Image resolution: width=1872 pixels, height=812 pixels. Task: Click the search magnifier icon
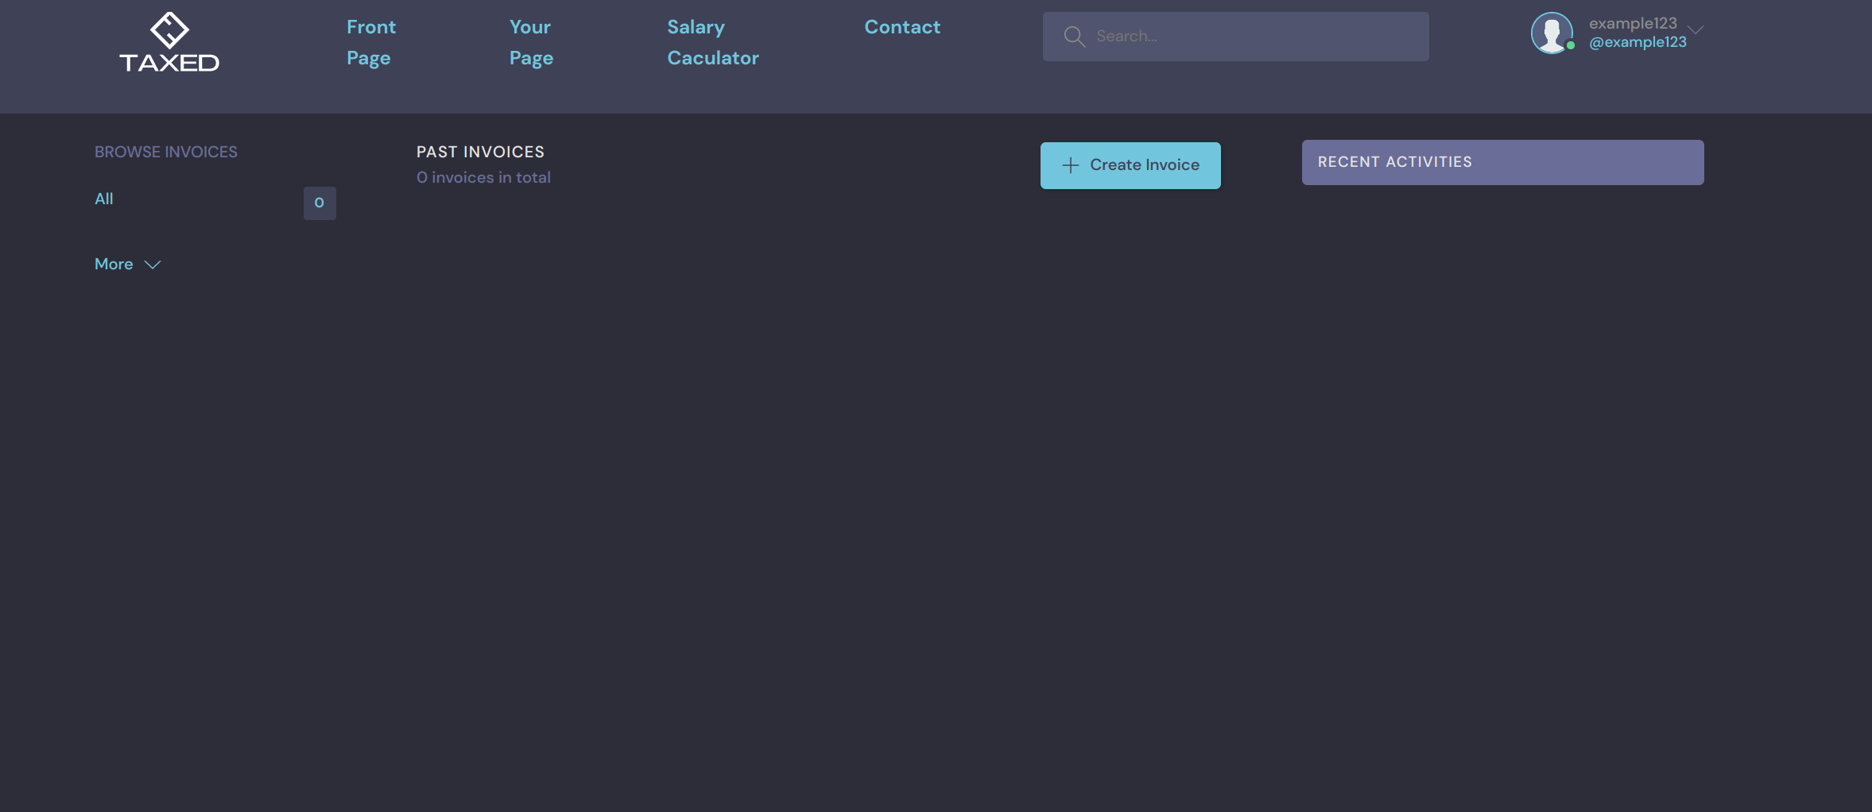click(1074, 37)
